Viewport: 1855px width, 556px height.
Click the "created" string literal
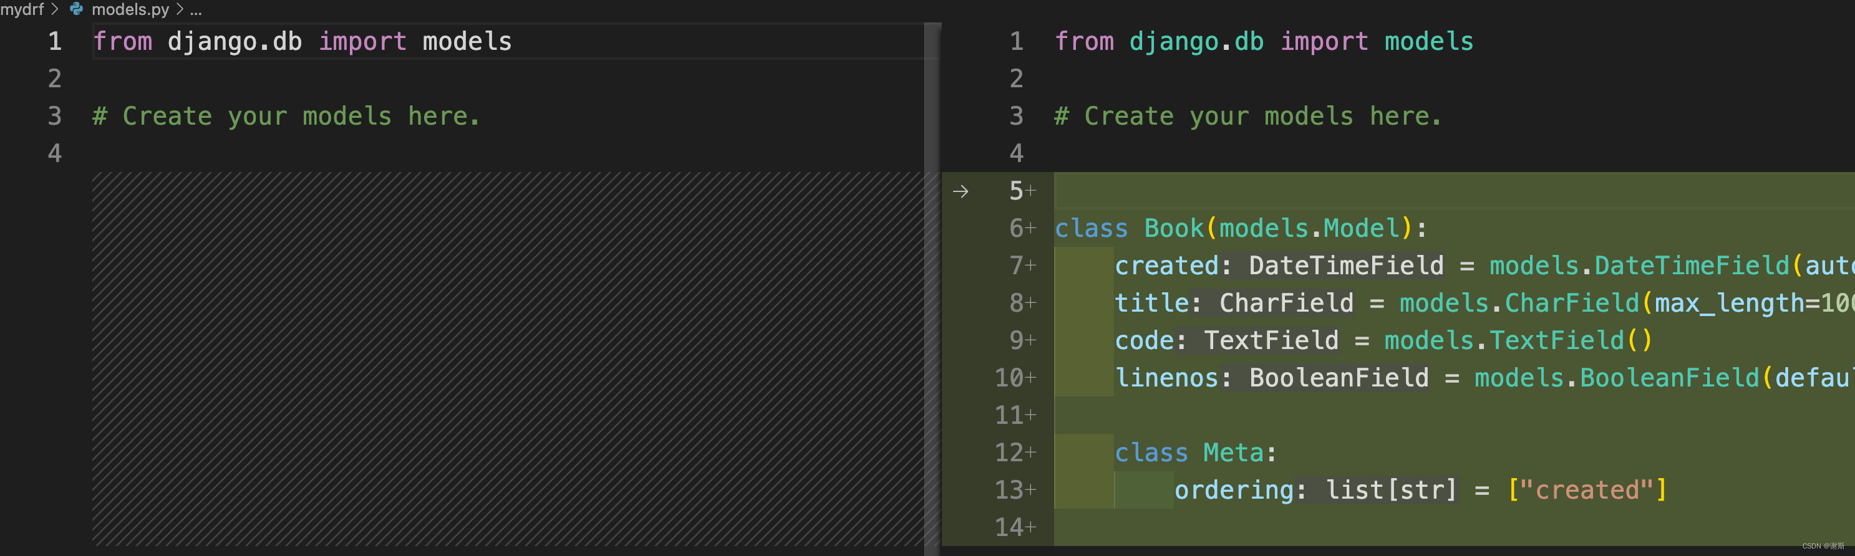click(1586, 490)
